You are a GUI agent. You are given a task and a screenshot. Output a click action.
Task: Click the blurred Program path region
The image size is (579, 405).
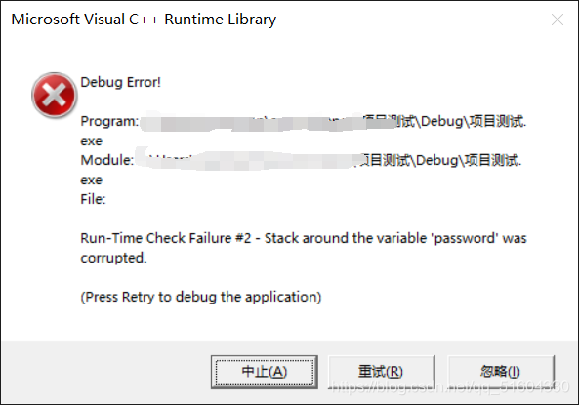tap(266, 121)
